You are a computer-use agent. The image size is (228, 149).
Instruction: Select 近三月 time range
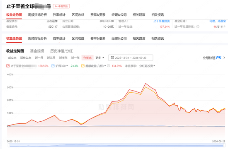51,58
